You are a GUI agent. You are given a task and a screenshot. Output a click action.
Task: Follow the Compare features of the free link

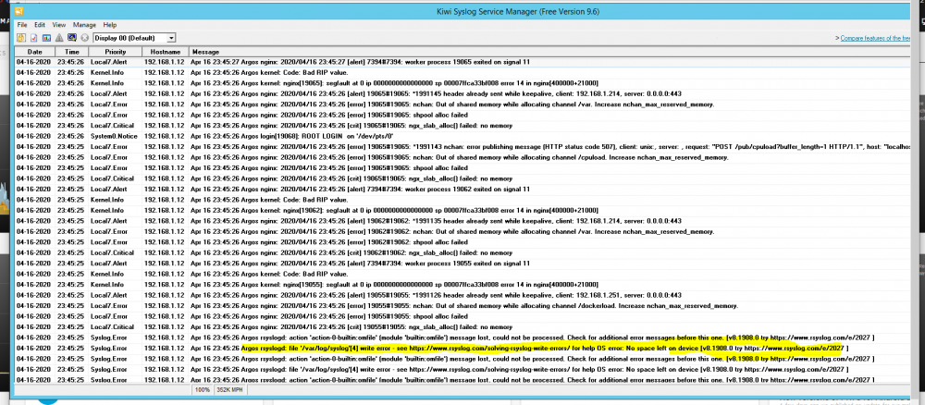click(x=875, y=38)
